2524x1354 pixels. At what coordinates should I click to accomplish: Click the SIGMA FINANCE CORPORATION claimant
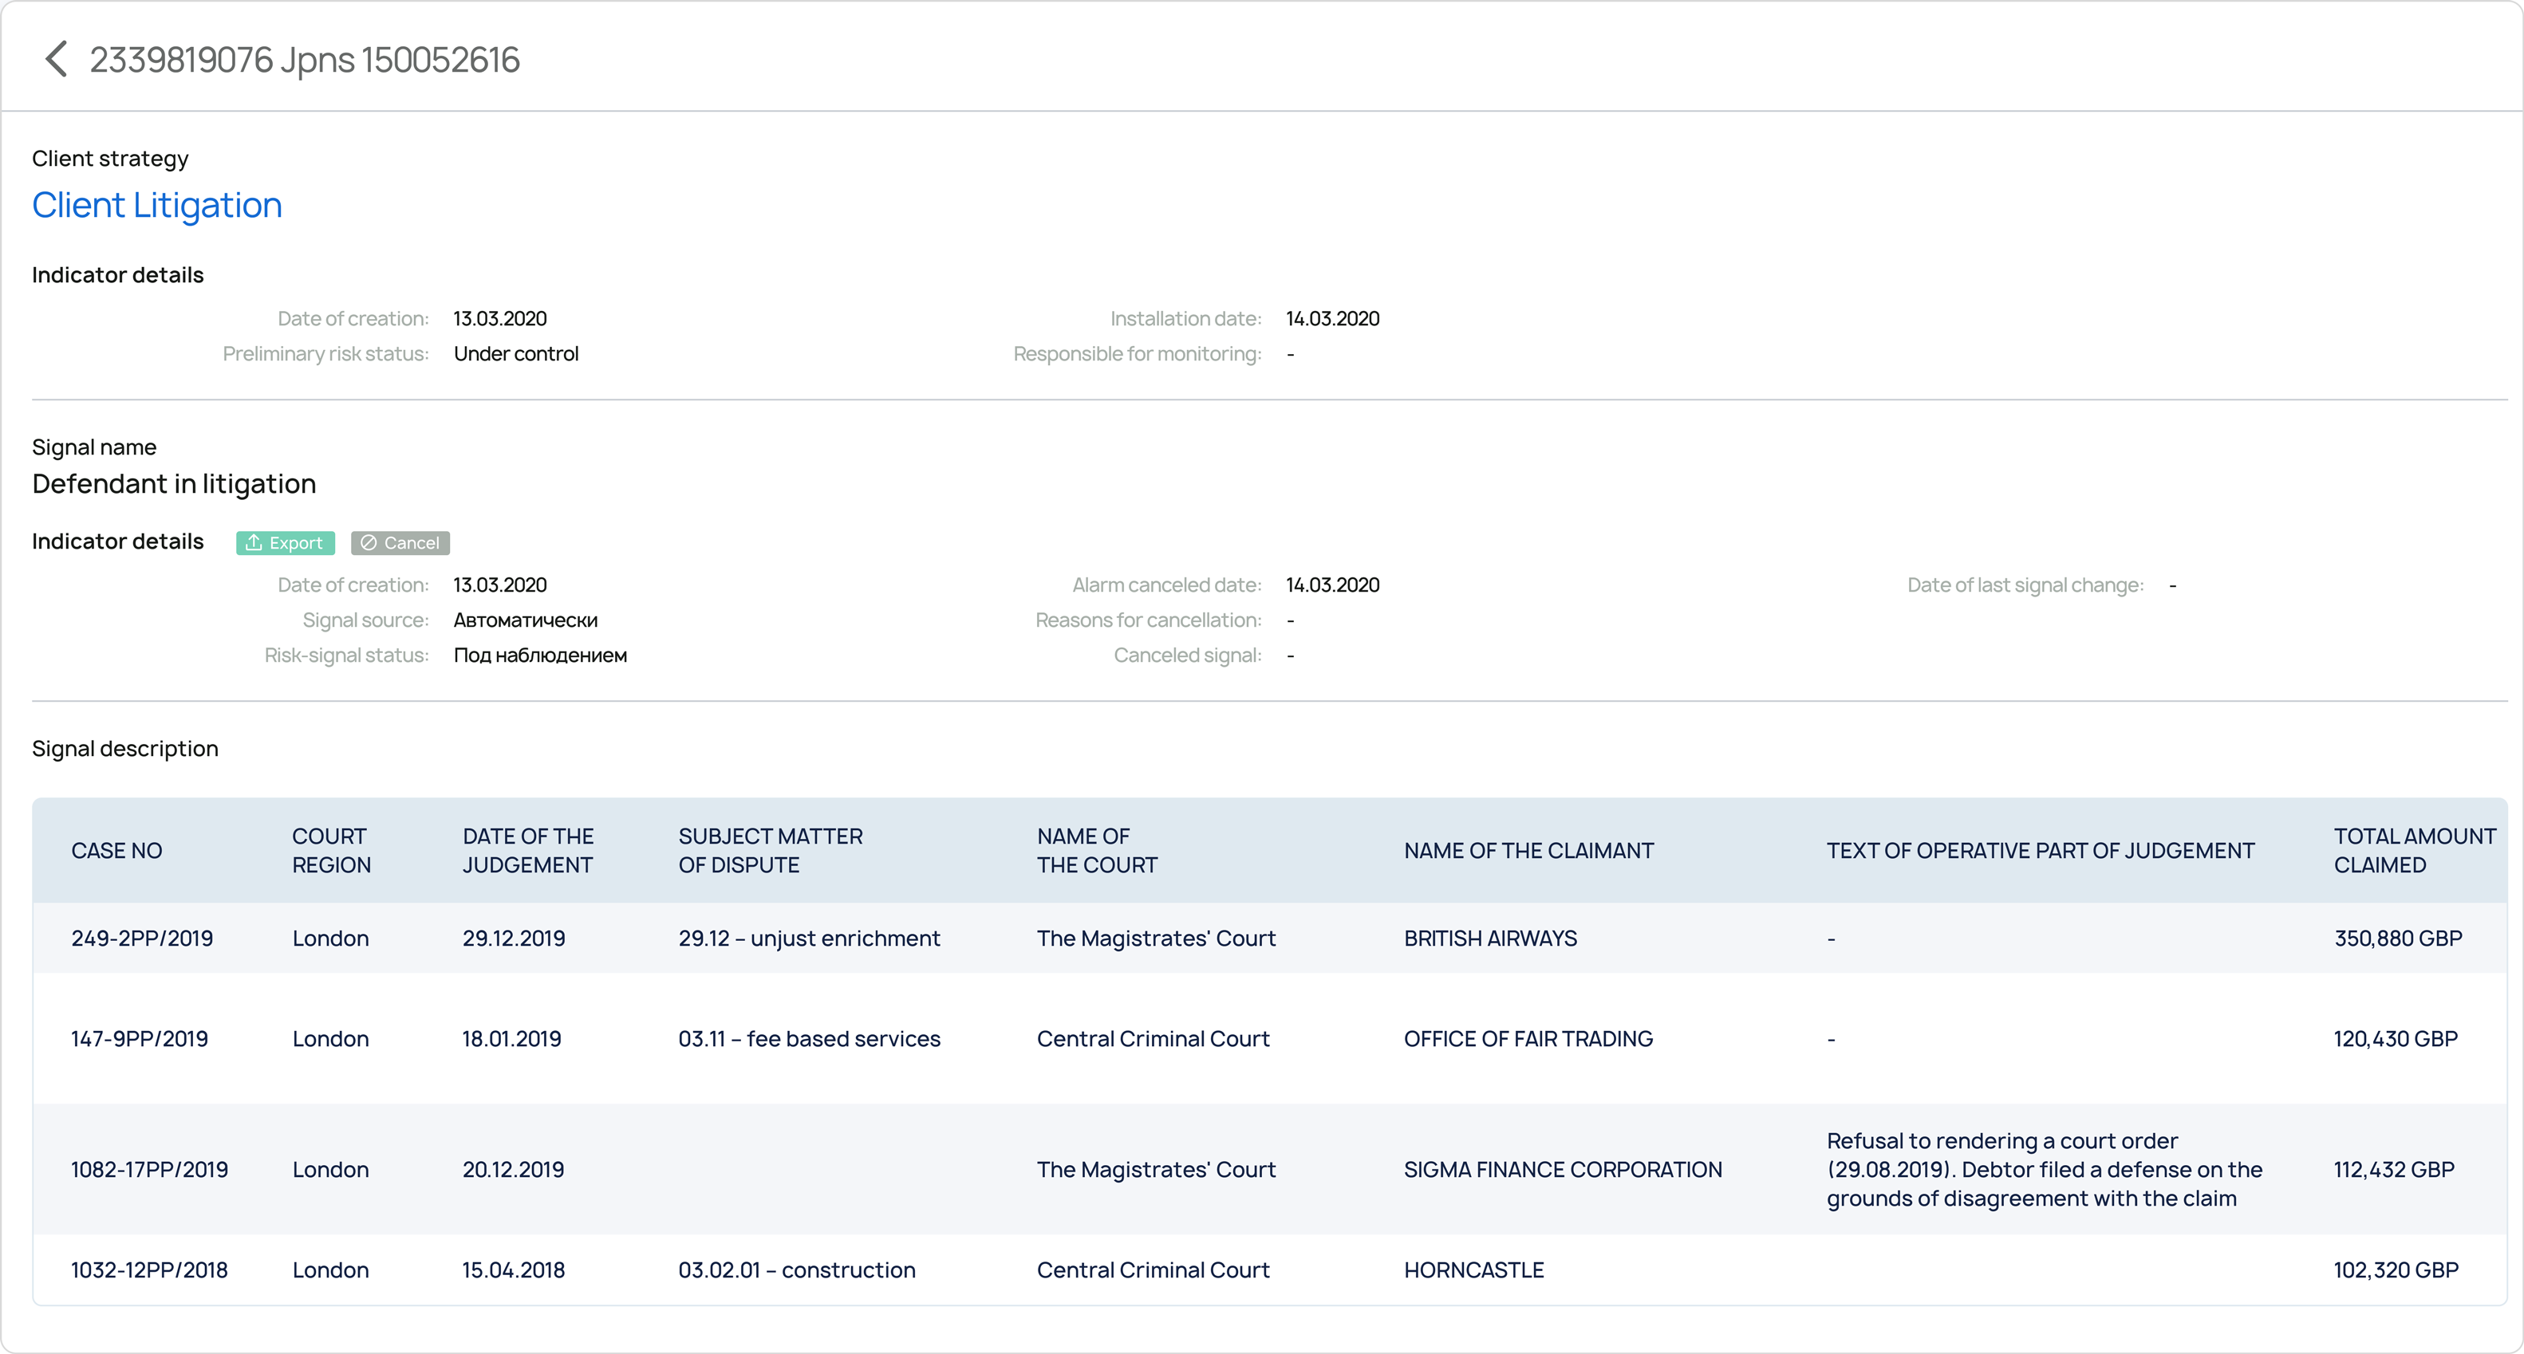(x=1562, y=1170)
